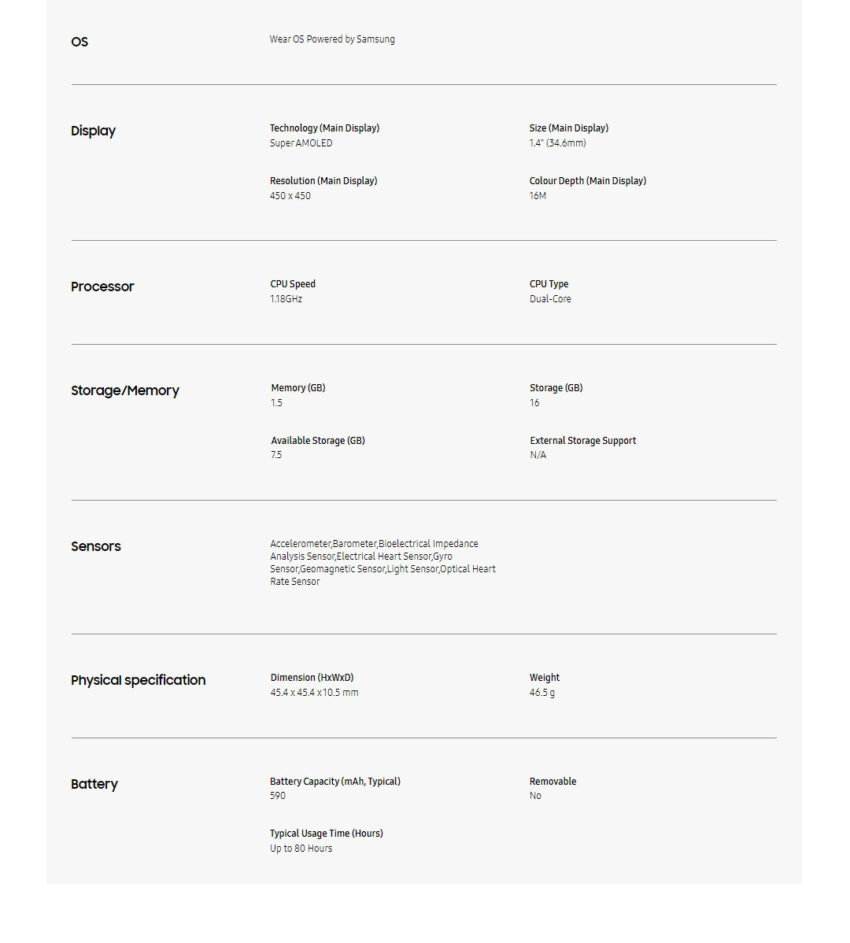This screenshot has height=943, width=850.
Task: Click the OS section heading
Action: [79, 42]
